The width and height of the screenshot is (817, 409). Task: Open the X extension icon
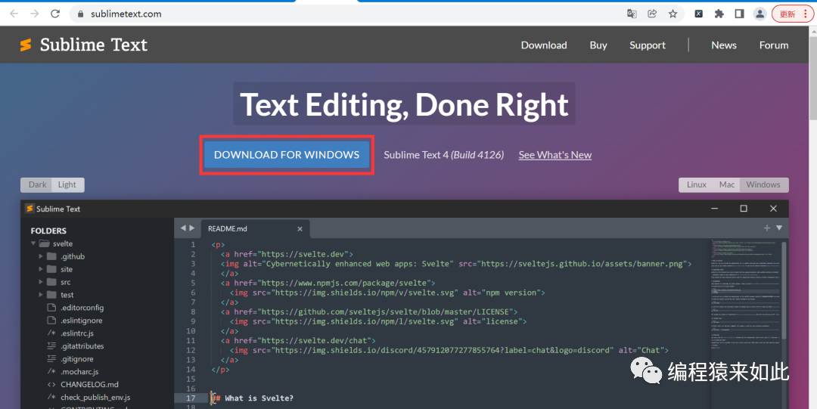click(x=699, y=14)
